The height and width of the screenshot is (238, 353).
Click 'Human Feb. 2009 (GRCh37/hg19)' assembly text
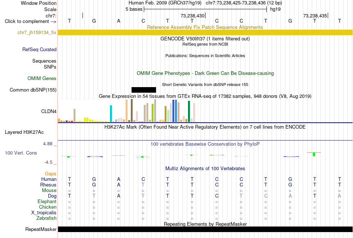(x=165, y=3)
